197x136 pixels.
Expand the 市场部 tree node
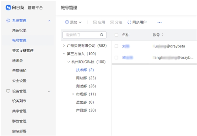(73, 94)
